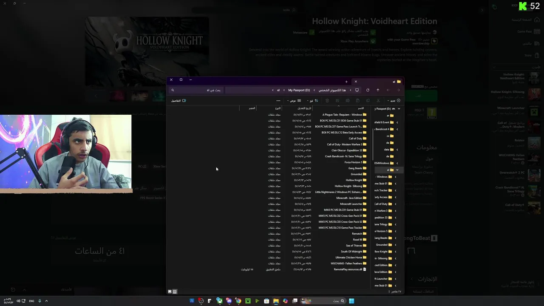Select the Road 96 folder
The image size is (544, 306).
[360, 240]
